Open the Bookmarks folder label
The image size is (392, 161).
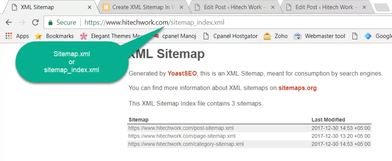pos(60,36)
